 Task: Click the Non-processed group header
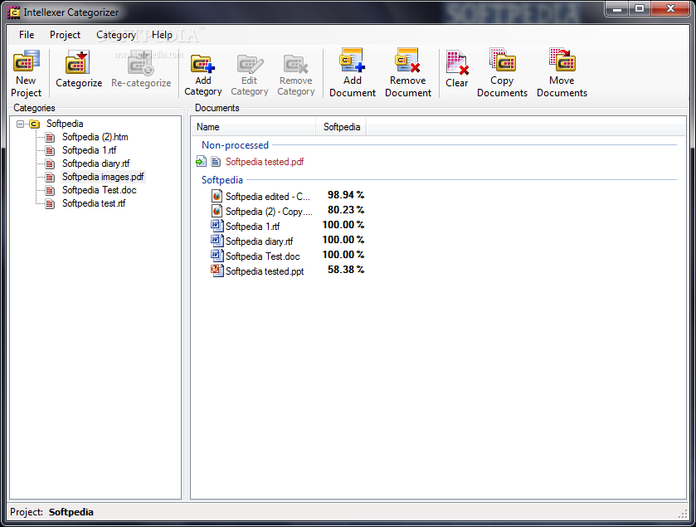point(236,145)
